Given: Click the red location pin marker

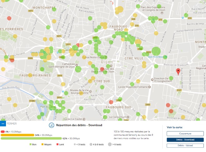Looking at the screenshot, I should pos(178,72).
